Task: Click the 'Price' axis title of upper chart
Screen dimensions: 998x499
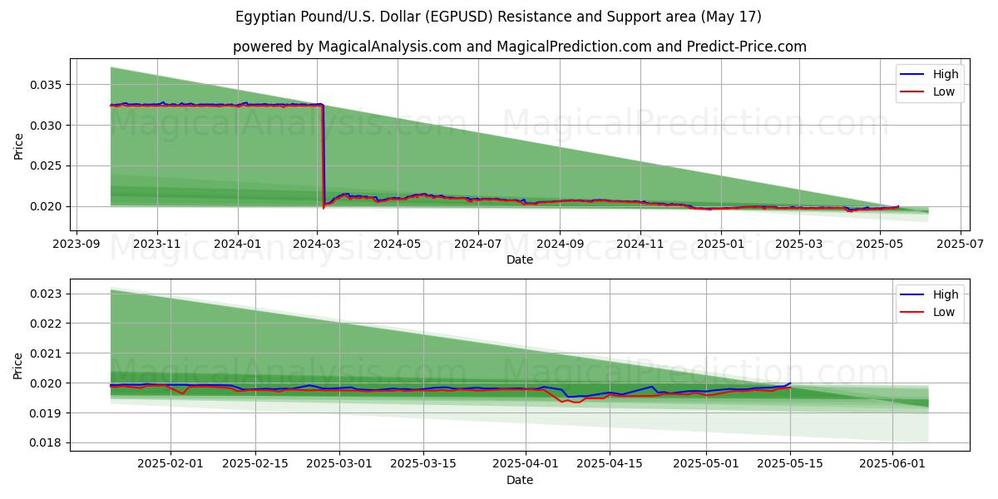Action: [x=18, y=146]
